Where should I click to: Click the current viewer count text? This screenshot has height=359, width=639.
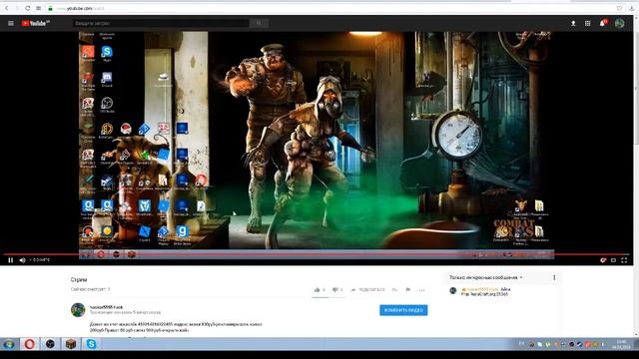pos(91,289)
